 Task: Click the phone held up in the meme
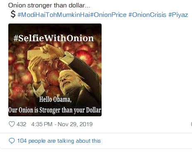(x=38, y=55)
